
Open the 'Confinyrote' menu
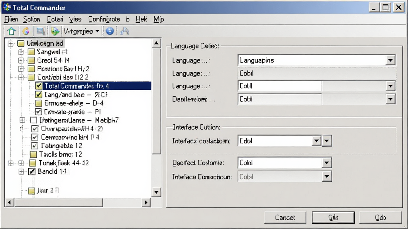pos(104,19)
